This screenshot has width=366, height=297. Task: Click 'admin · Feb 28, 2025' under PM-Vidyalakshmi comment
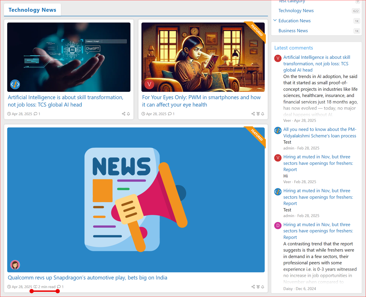coord(301,148)
